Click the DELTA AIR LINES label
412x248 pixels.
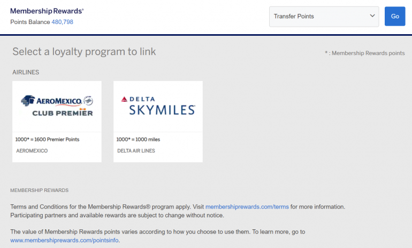tap(137, 151)
